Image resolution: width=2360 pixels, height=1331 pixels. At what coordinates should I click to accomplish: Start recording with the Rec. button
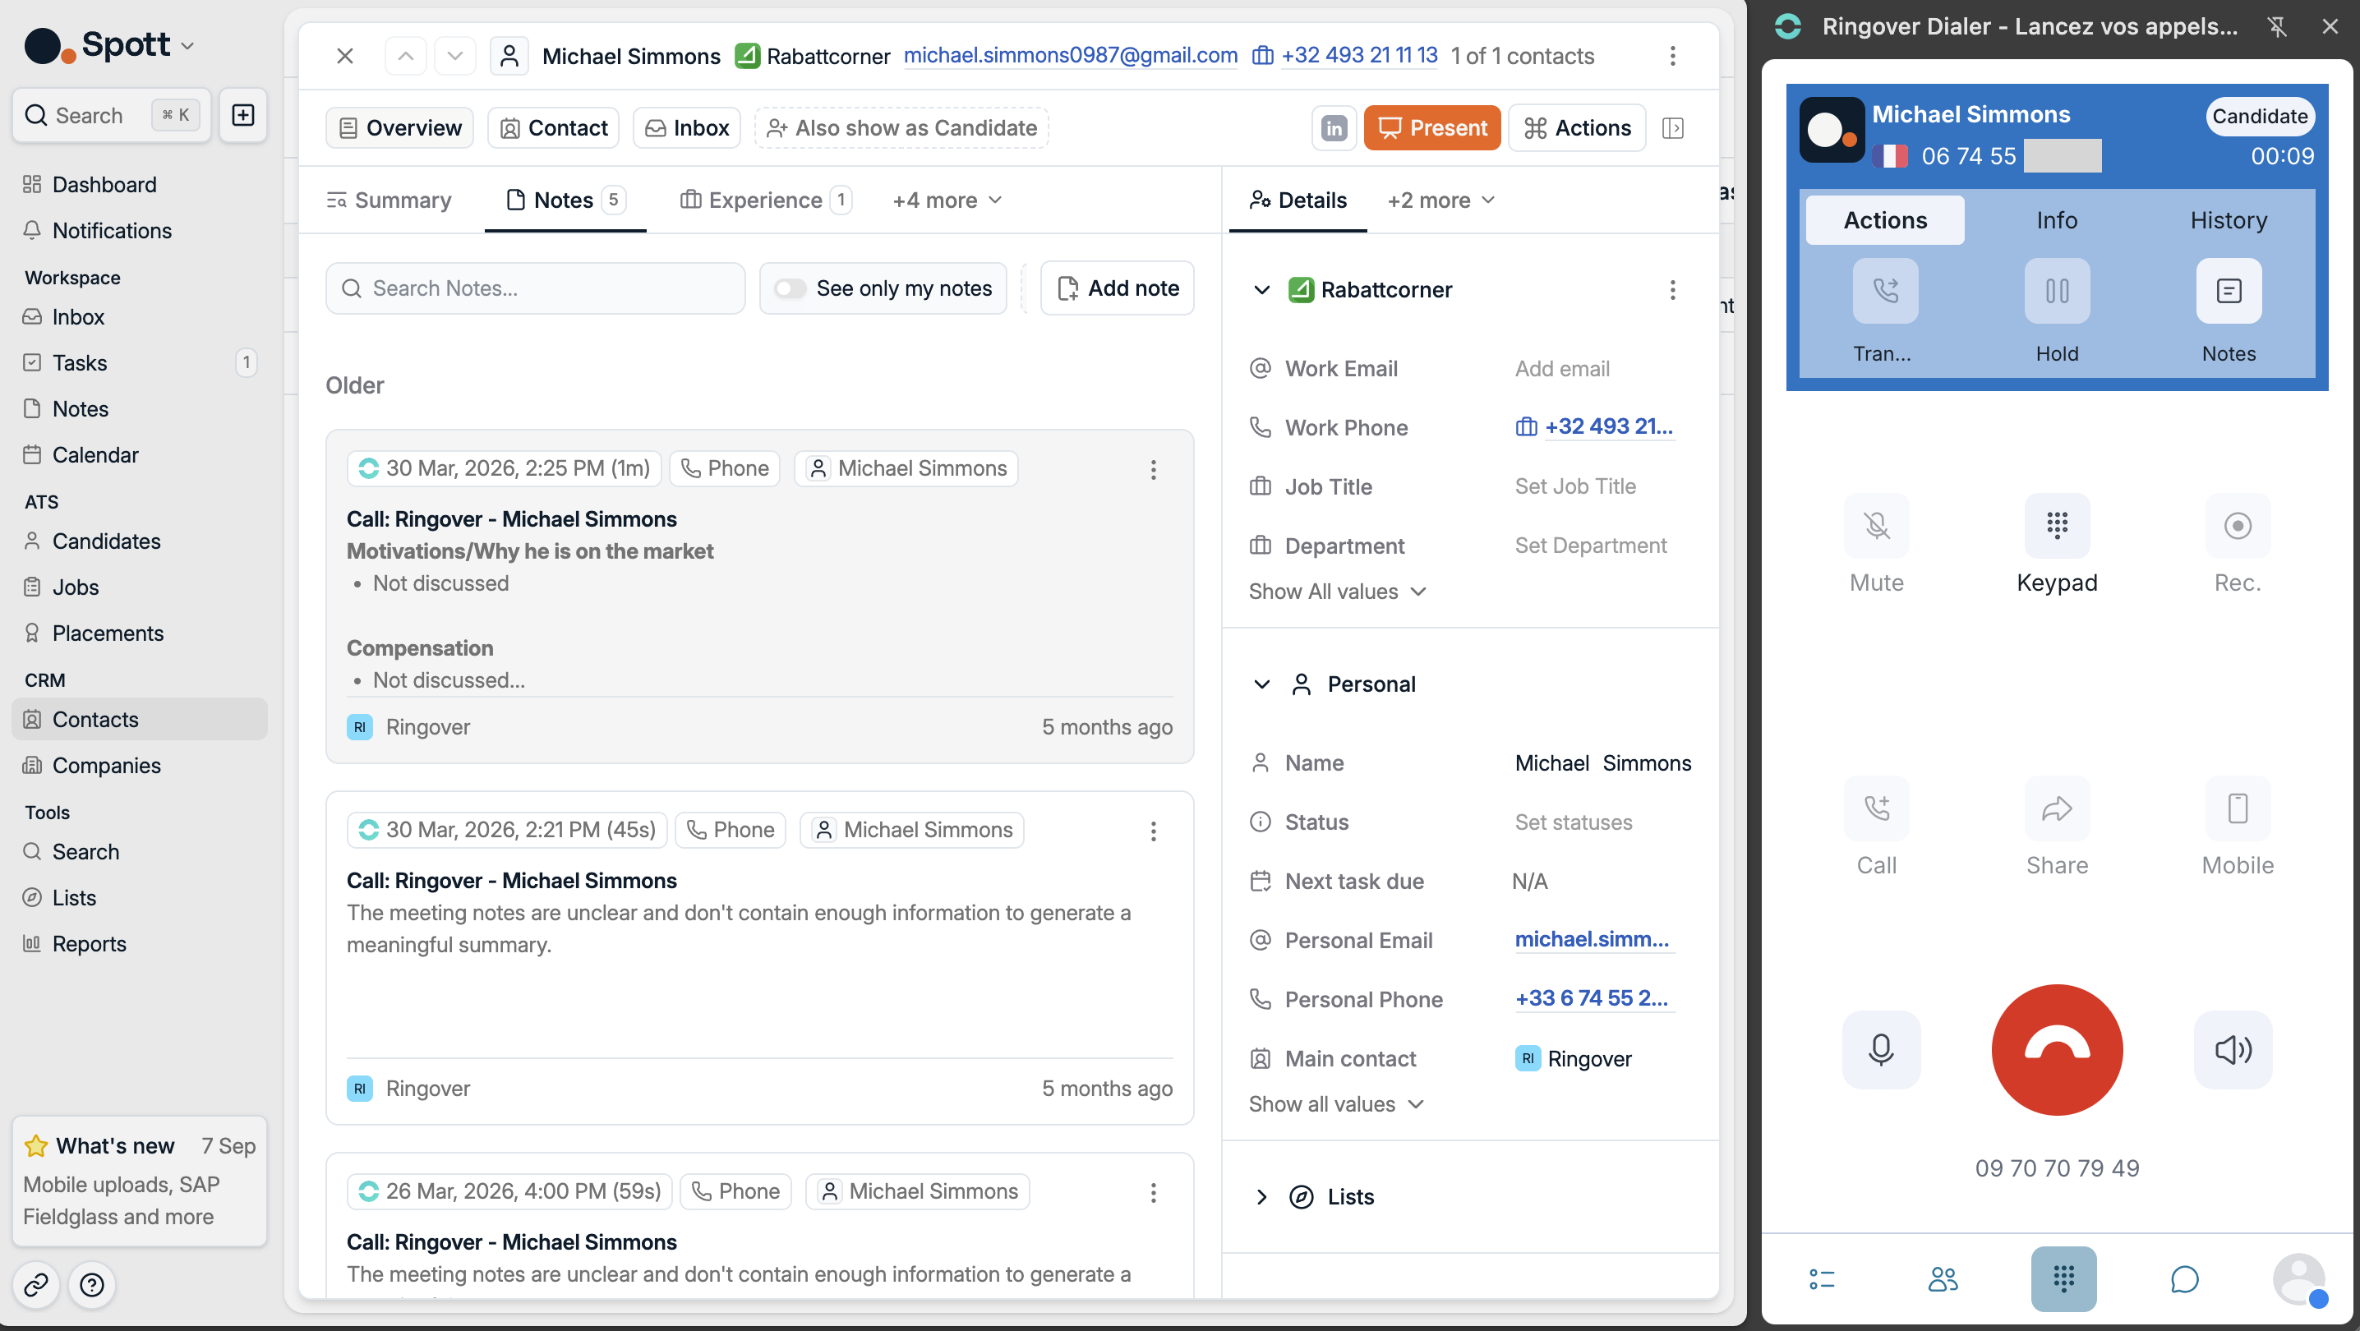pyautogui.click(x=2238, y=526)
